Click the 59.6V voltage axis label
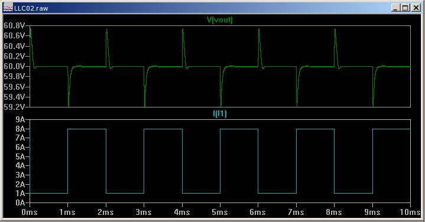The height and width of the screenshot is (222, 425). pos(14,87)
